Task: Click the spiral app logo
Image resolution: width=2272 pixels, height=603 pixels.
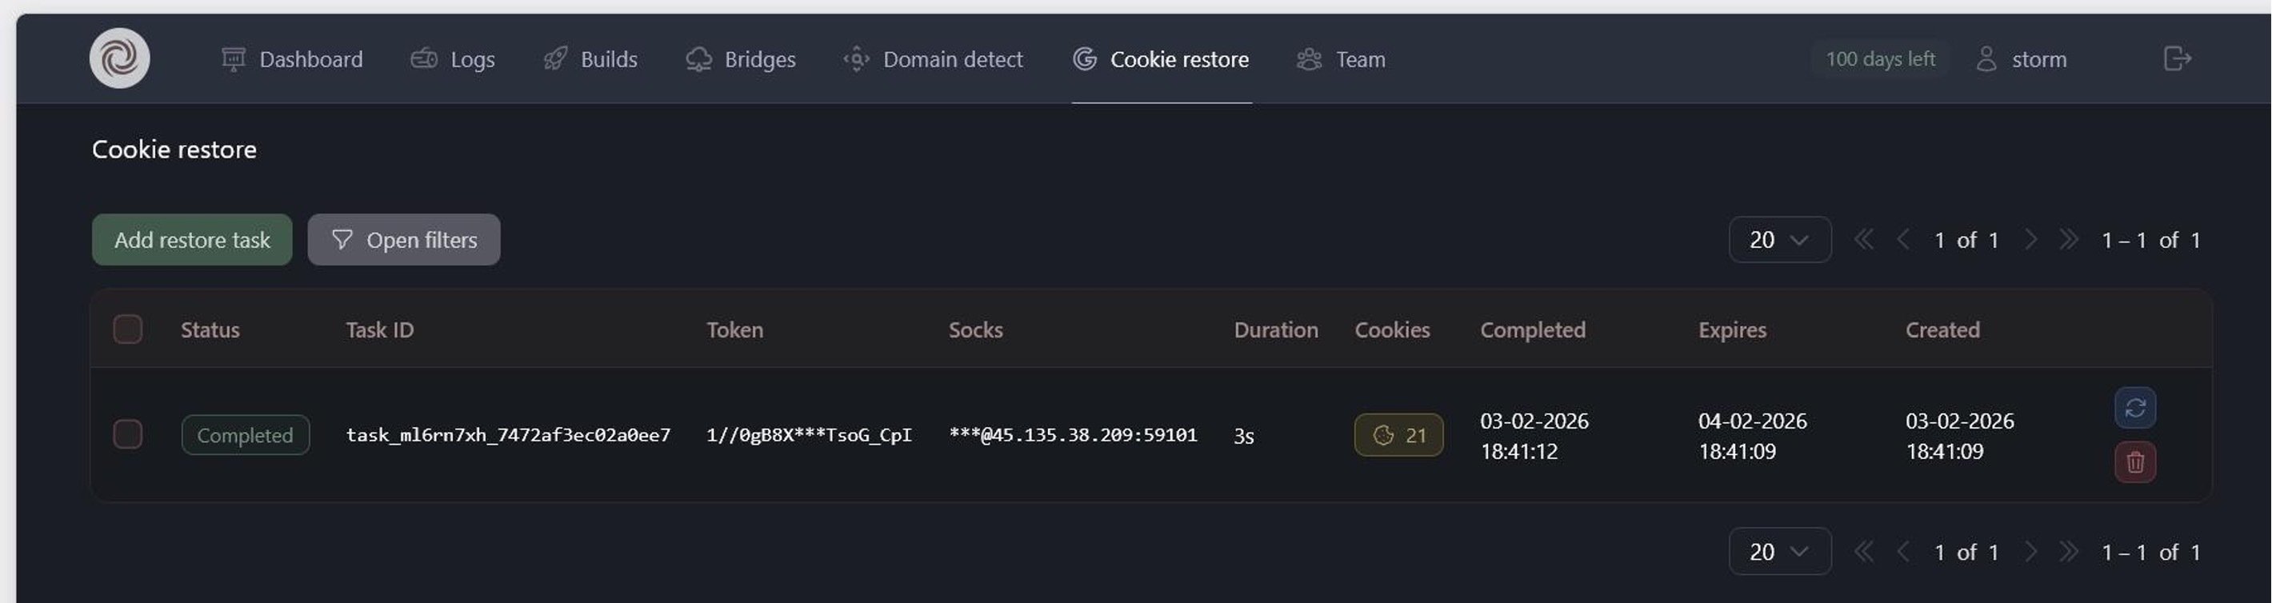Action: (x=119, y=58)
